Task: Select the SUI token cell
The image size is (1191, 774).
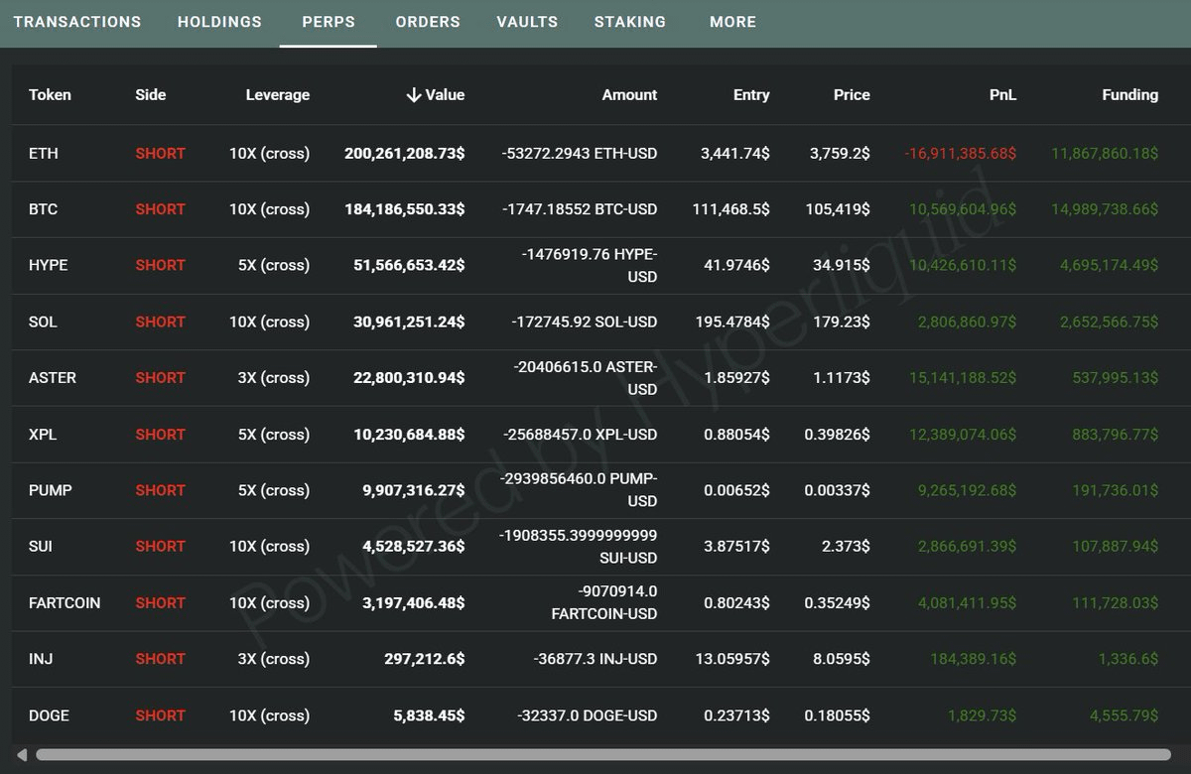Action: tap(42, 547)
